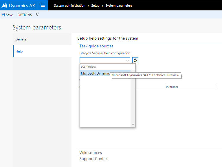Expand the Wiki sources section
Screen dimensions: 222x167
91,153
